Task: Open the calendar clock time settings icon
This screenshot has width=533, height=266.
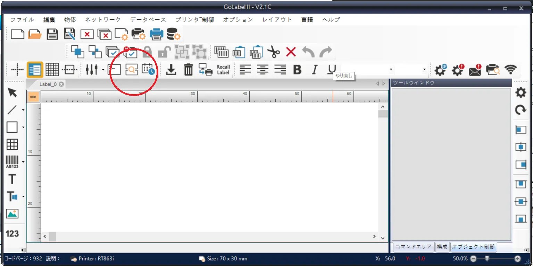Action: point(149,70)
